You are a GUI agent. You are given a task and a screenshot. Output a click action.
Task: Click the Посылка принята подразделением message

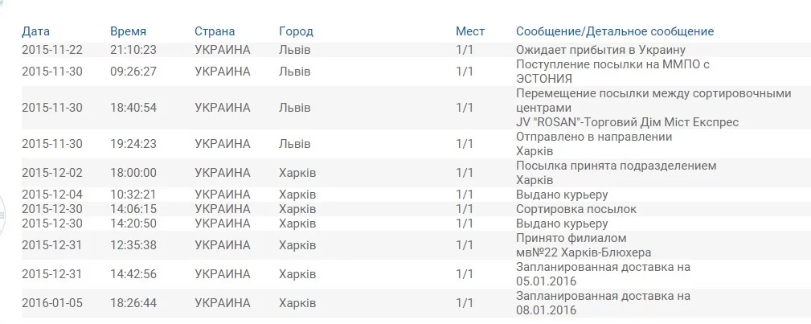click(x=616, y=166)
